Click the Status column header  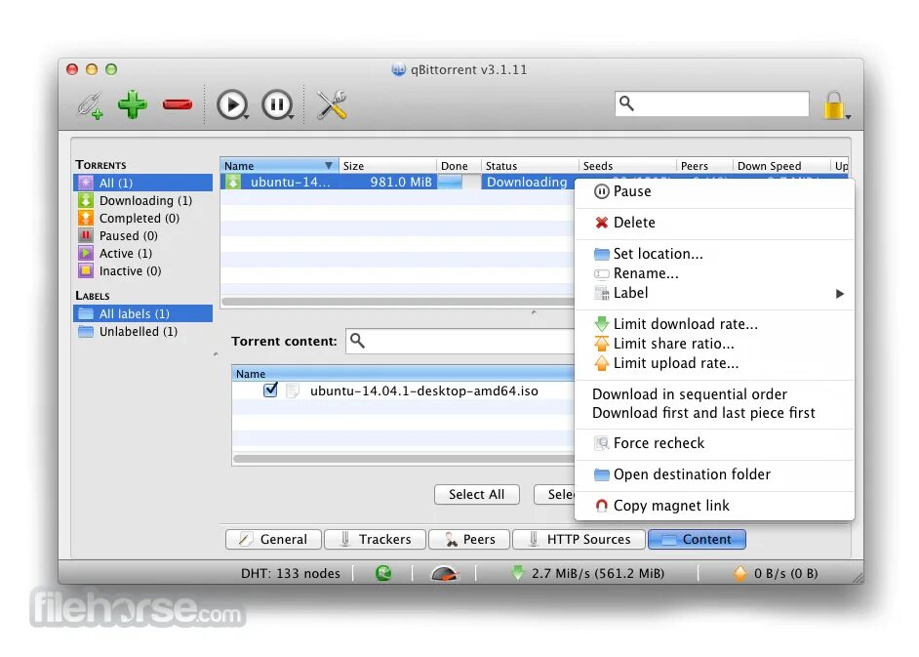529,165
